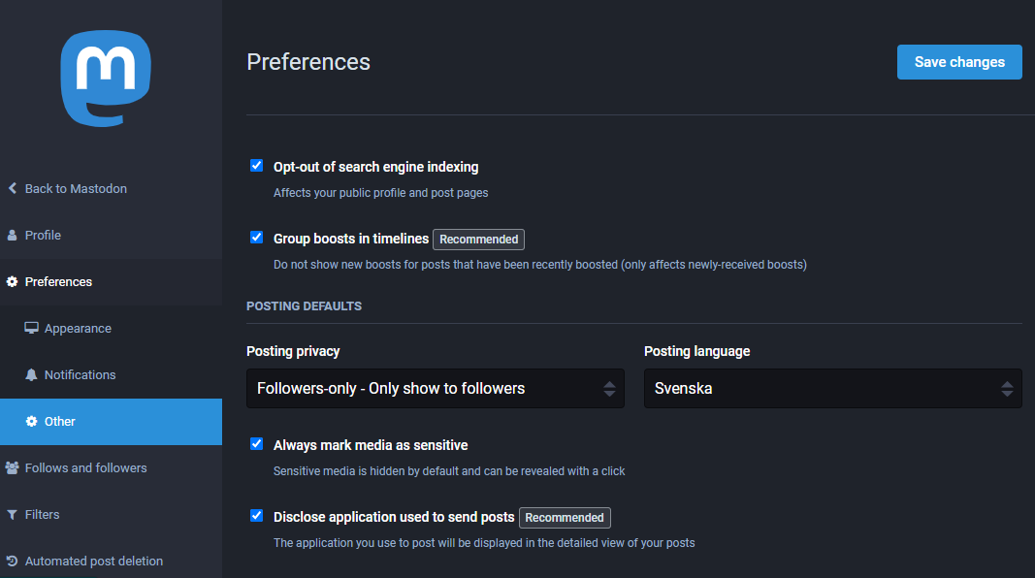Open the Notifications settings page

[80, 374]
